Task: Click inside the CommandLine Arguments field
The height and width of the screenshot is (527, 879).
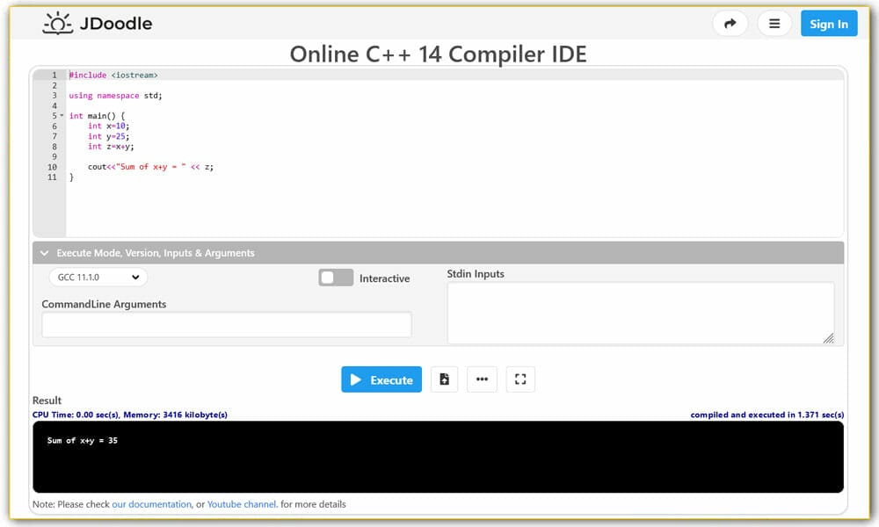Action: [x=226, y=324]
